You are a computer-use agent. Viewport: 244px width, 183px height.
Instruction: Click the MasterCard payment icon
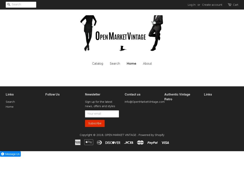pos(140,143)
